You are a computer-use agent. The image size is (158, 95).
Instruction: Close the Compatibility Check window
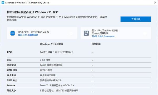(155, 3)
